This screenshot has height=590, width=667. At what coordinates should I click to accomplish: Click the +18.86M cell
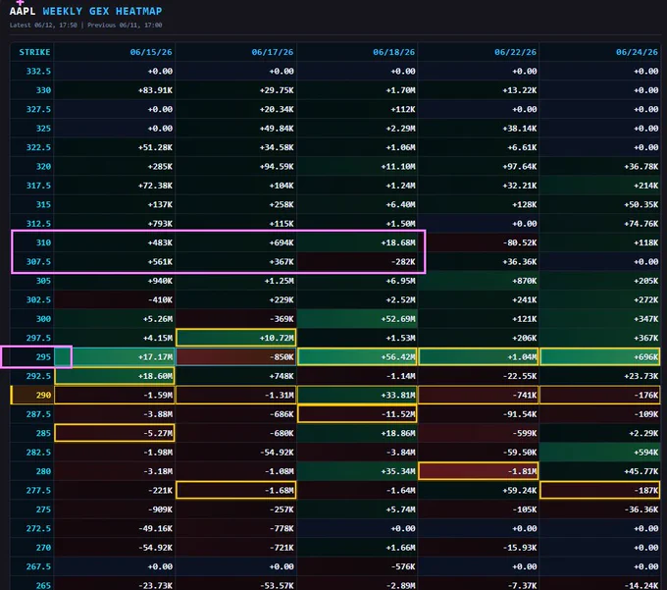357,433
